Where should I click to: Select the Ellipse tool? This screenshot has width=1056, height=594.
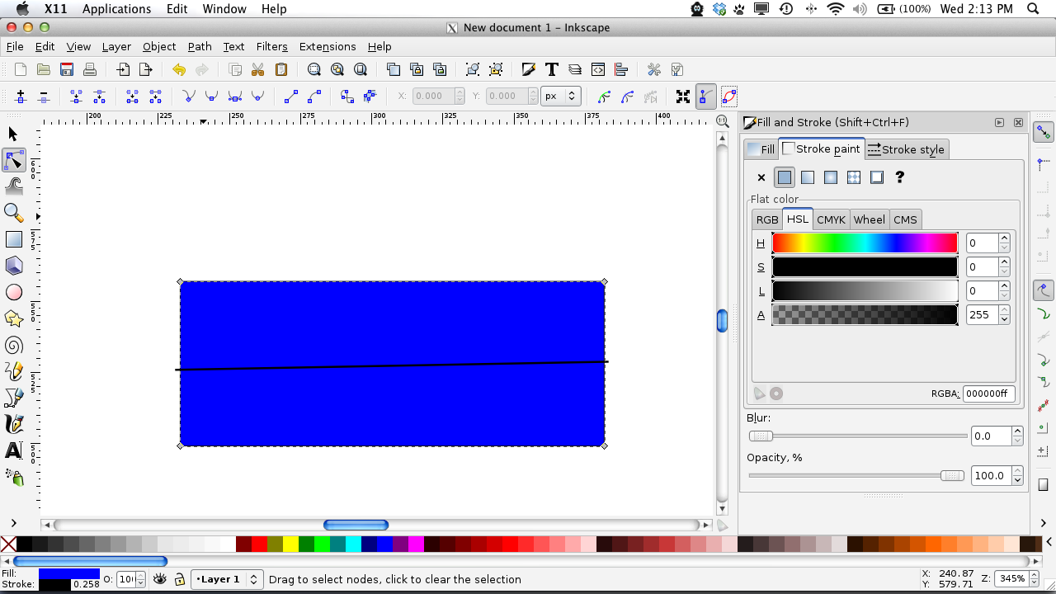click(x=13, y=292)
